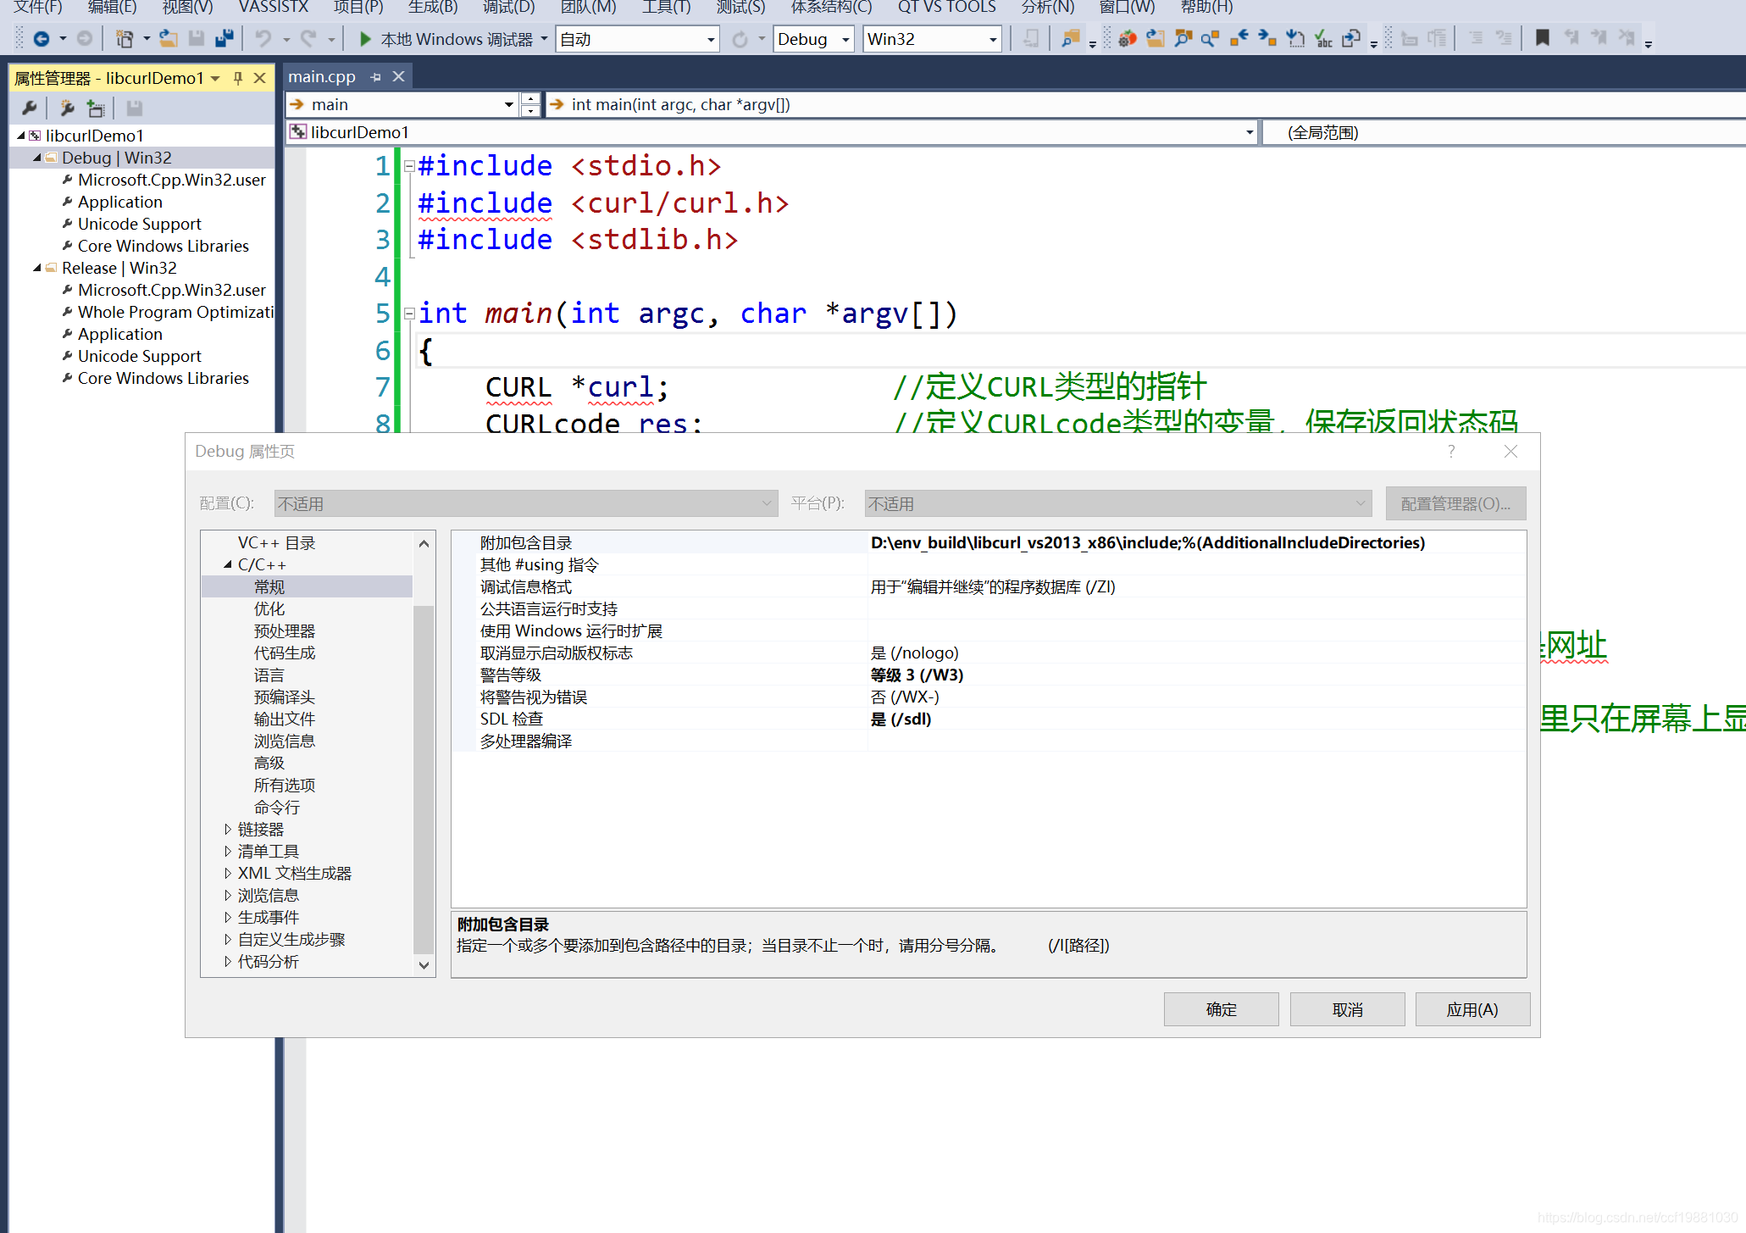Expand 生成事件 category
Viewport: 1746px width, 1233px height.
pyautogui.click(x=227, y=917)
